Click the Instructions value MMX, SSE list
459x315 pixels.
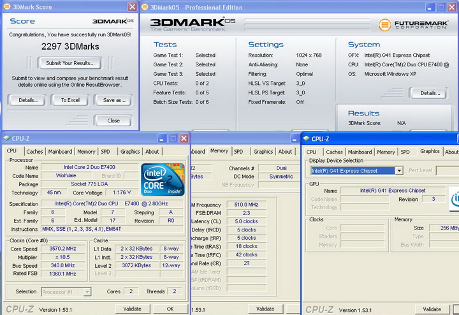(112, 229)
